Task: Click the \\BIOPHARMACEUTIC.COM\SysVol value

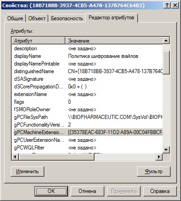Action: click(115, 117)
